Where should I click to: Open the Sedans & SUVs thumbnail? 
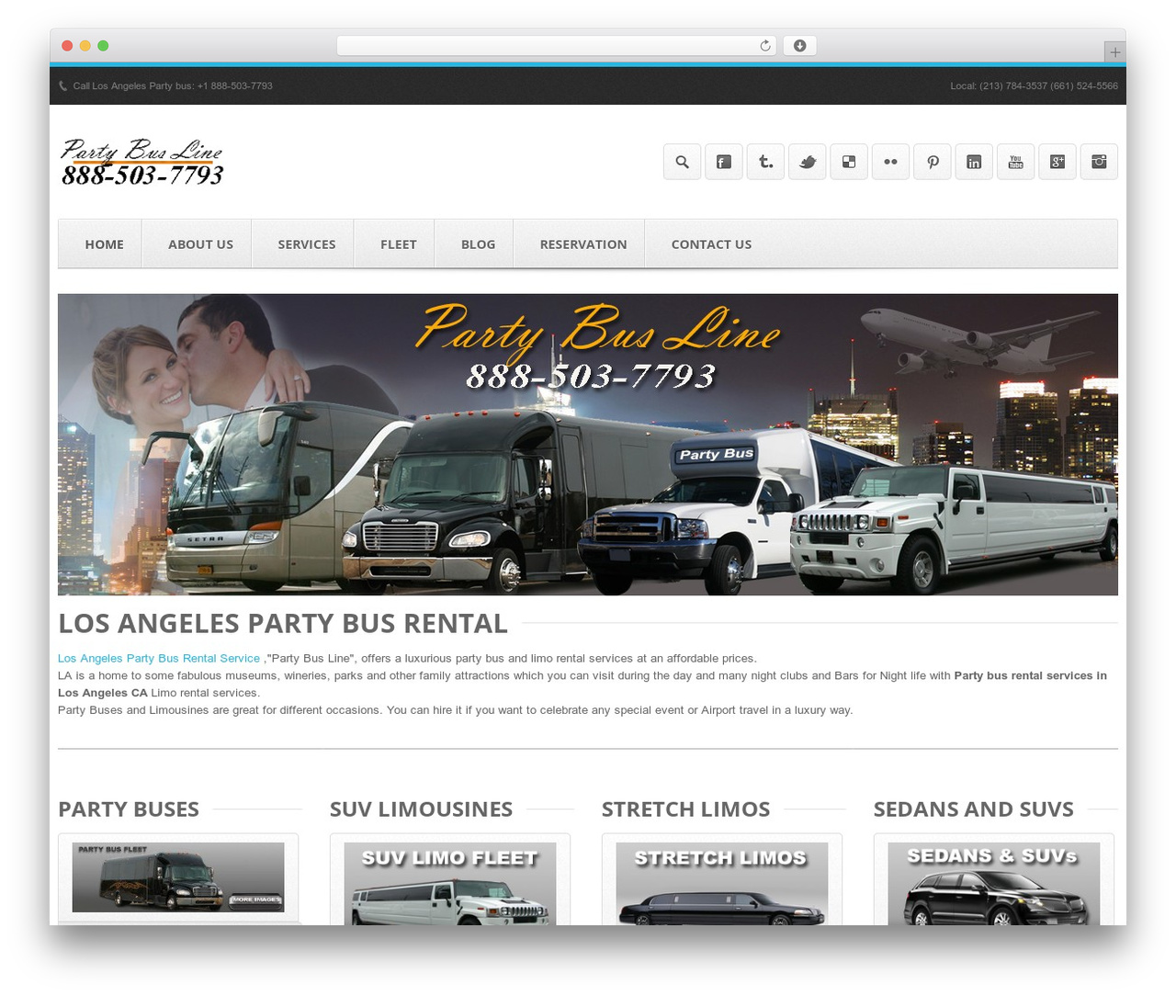[994, 884]
